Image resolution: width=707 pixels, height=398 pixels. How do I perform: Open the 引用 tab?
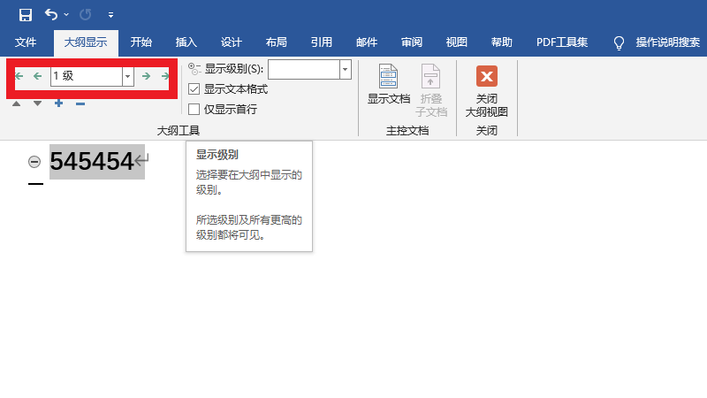point(322,42)
